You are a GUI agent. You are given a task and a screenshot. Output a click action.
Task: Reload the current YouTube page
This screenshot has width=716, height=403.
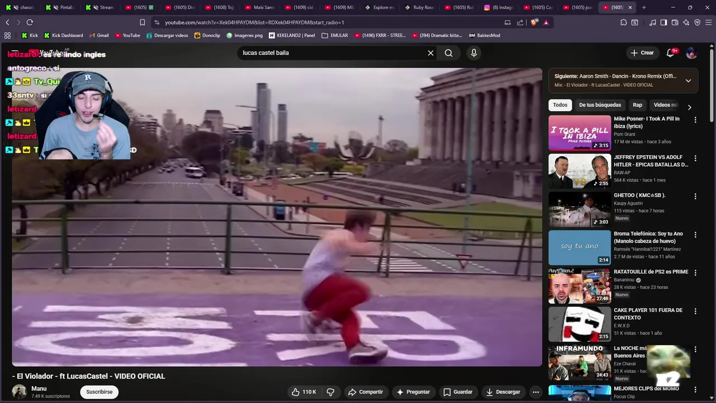30,22
